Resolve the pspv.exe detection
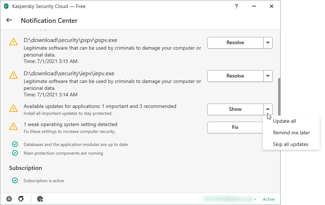This screenshot has width=325, height=205. [235, 43]
